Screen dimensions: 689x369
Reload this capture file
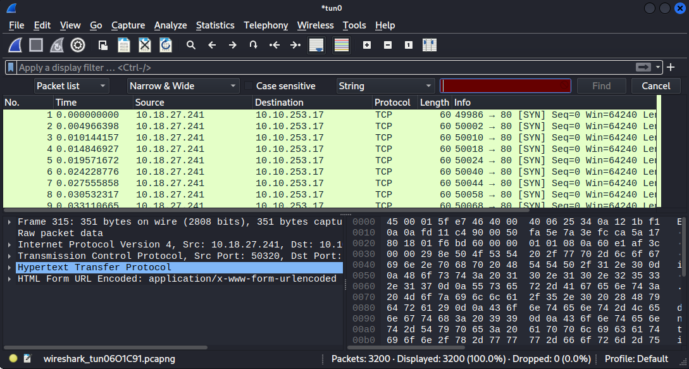coord(166,45)
